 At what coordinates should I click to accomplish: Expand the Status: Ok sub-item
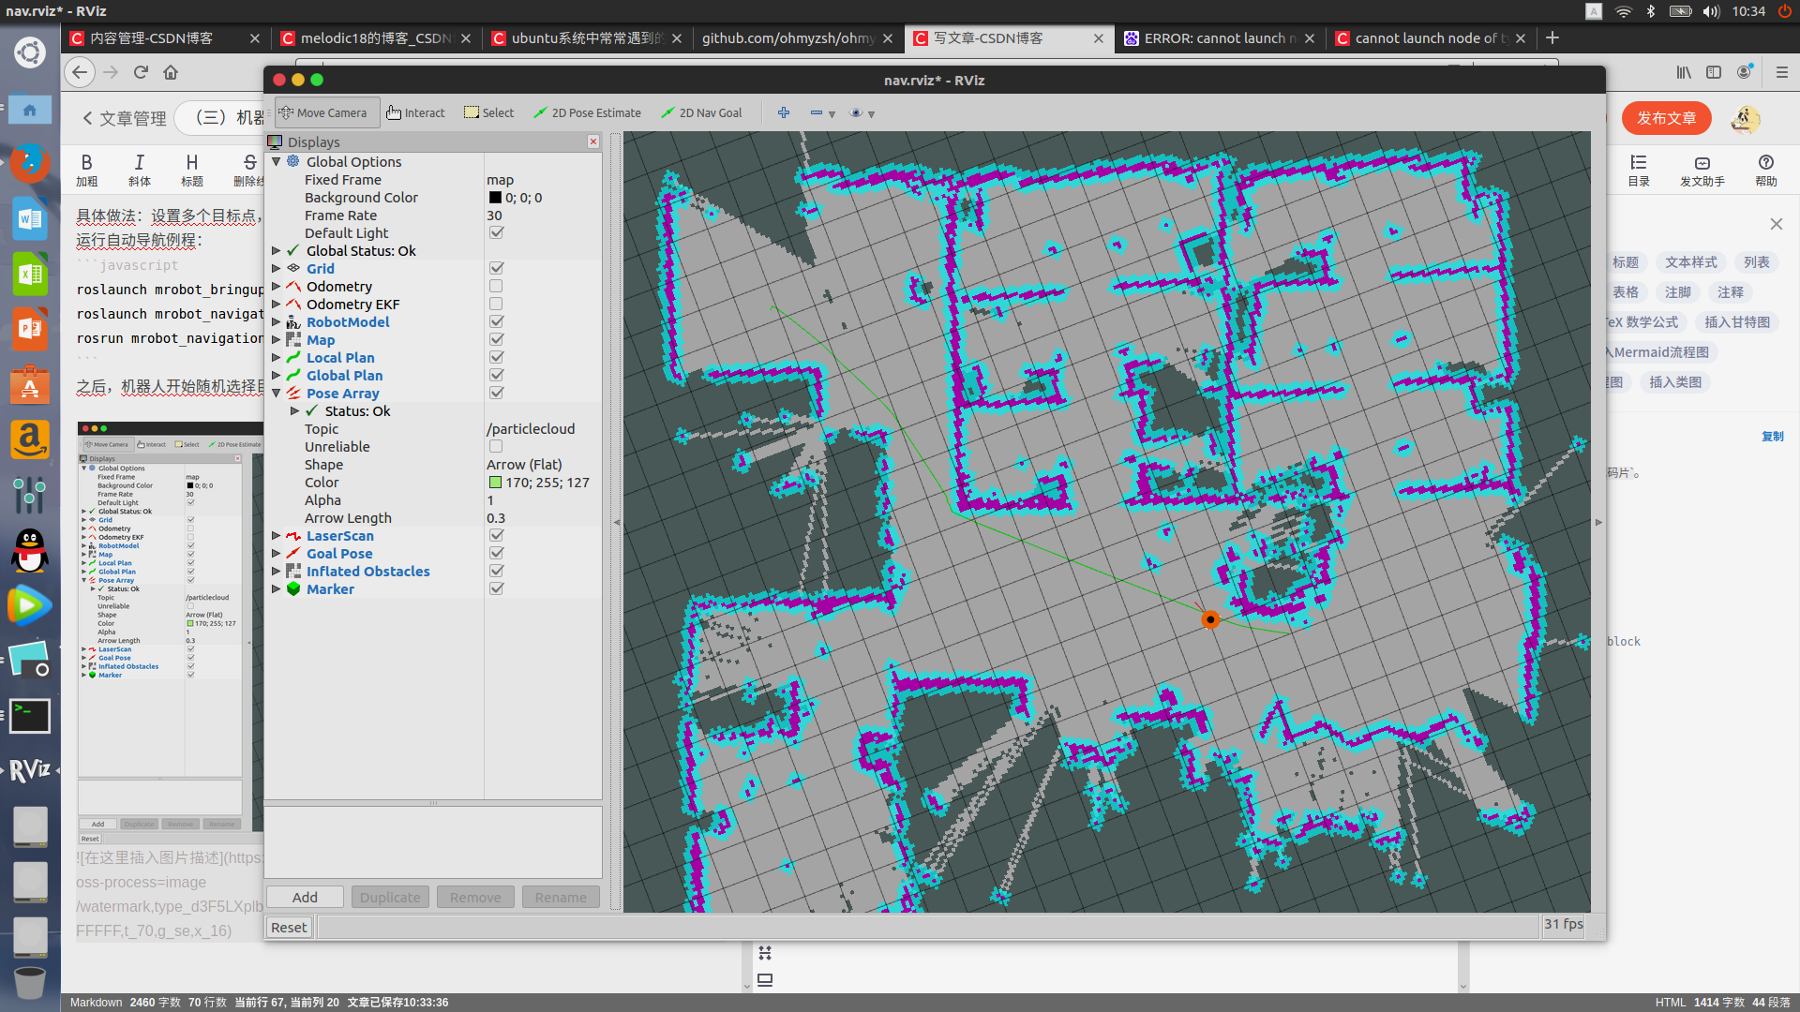(295, 410)
